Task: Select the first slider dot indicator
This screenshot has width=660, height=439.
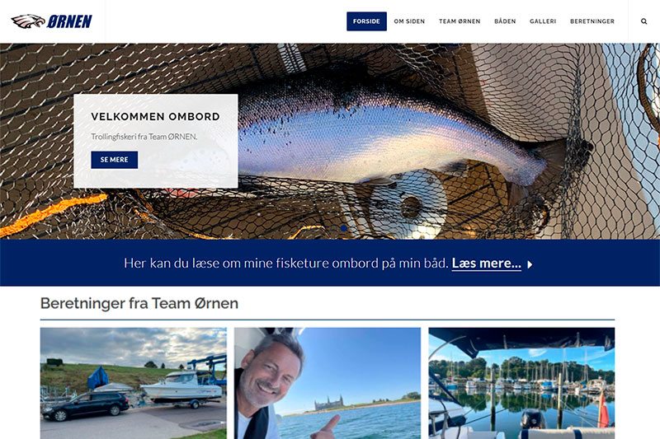Action: coord(334,228)
